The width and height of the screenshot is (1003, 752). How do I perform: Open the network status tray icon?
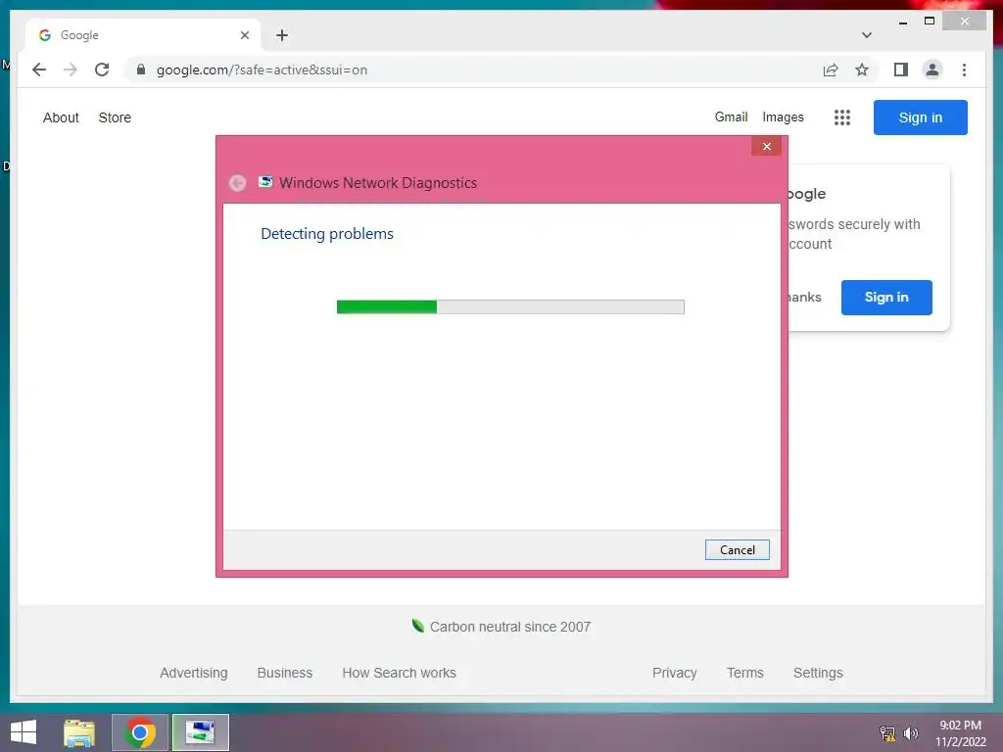tap(887, 733)
